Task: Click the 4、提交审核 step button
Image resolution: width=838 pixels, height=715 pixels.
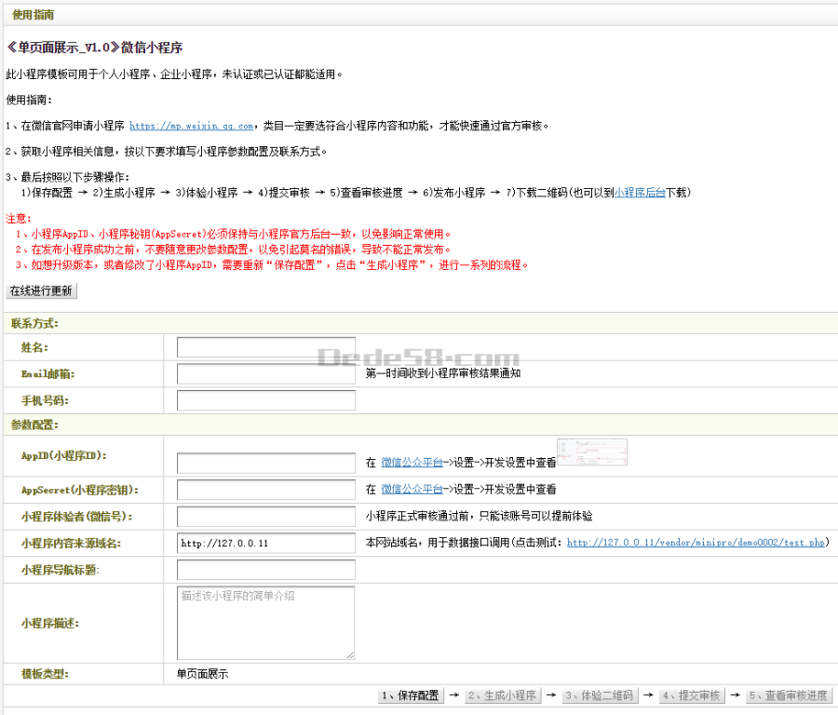Action: tap(691, 695)
